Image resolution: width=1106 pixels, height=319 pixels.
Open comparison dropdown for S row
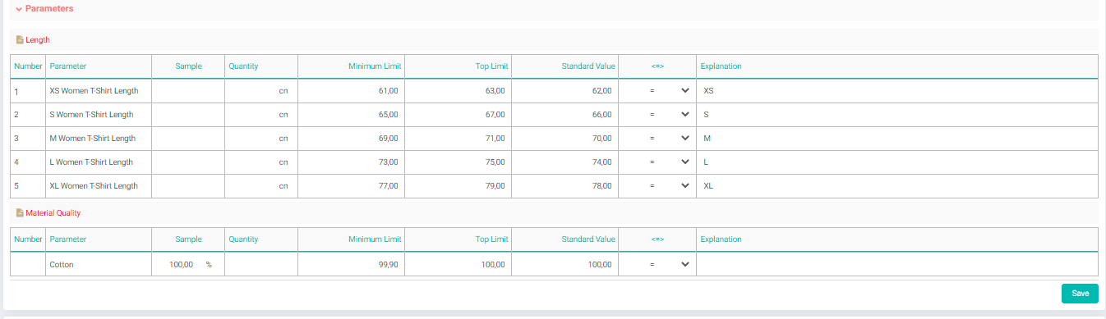pyautogui.click(x=657, y=114)
